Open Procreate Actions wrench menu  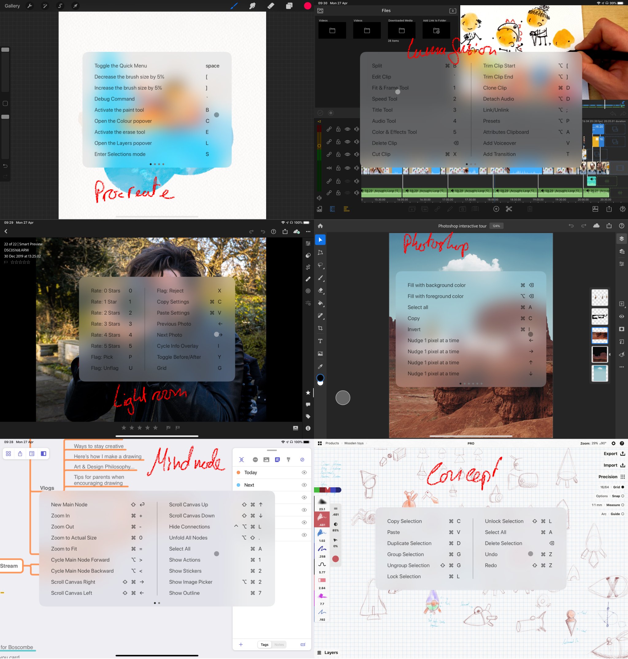29,6
